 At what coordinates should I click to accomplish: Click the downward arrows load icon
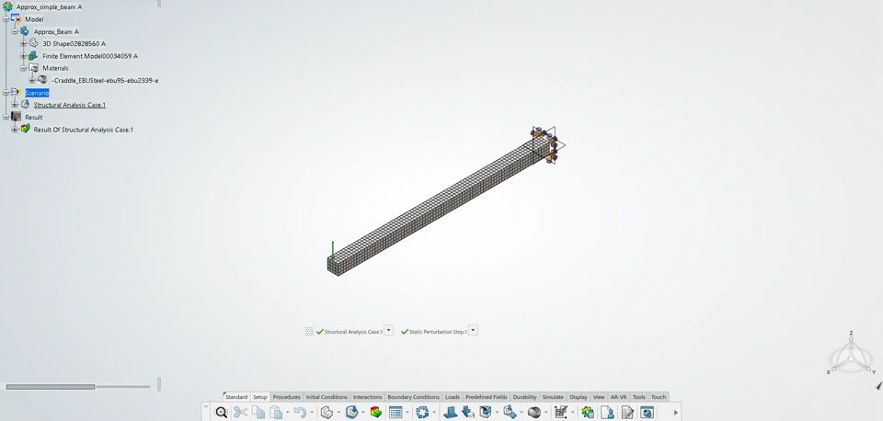coord(468,413)
